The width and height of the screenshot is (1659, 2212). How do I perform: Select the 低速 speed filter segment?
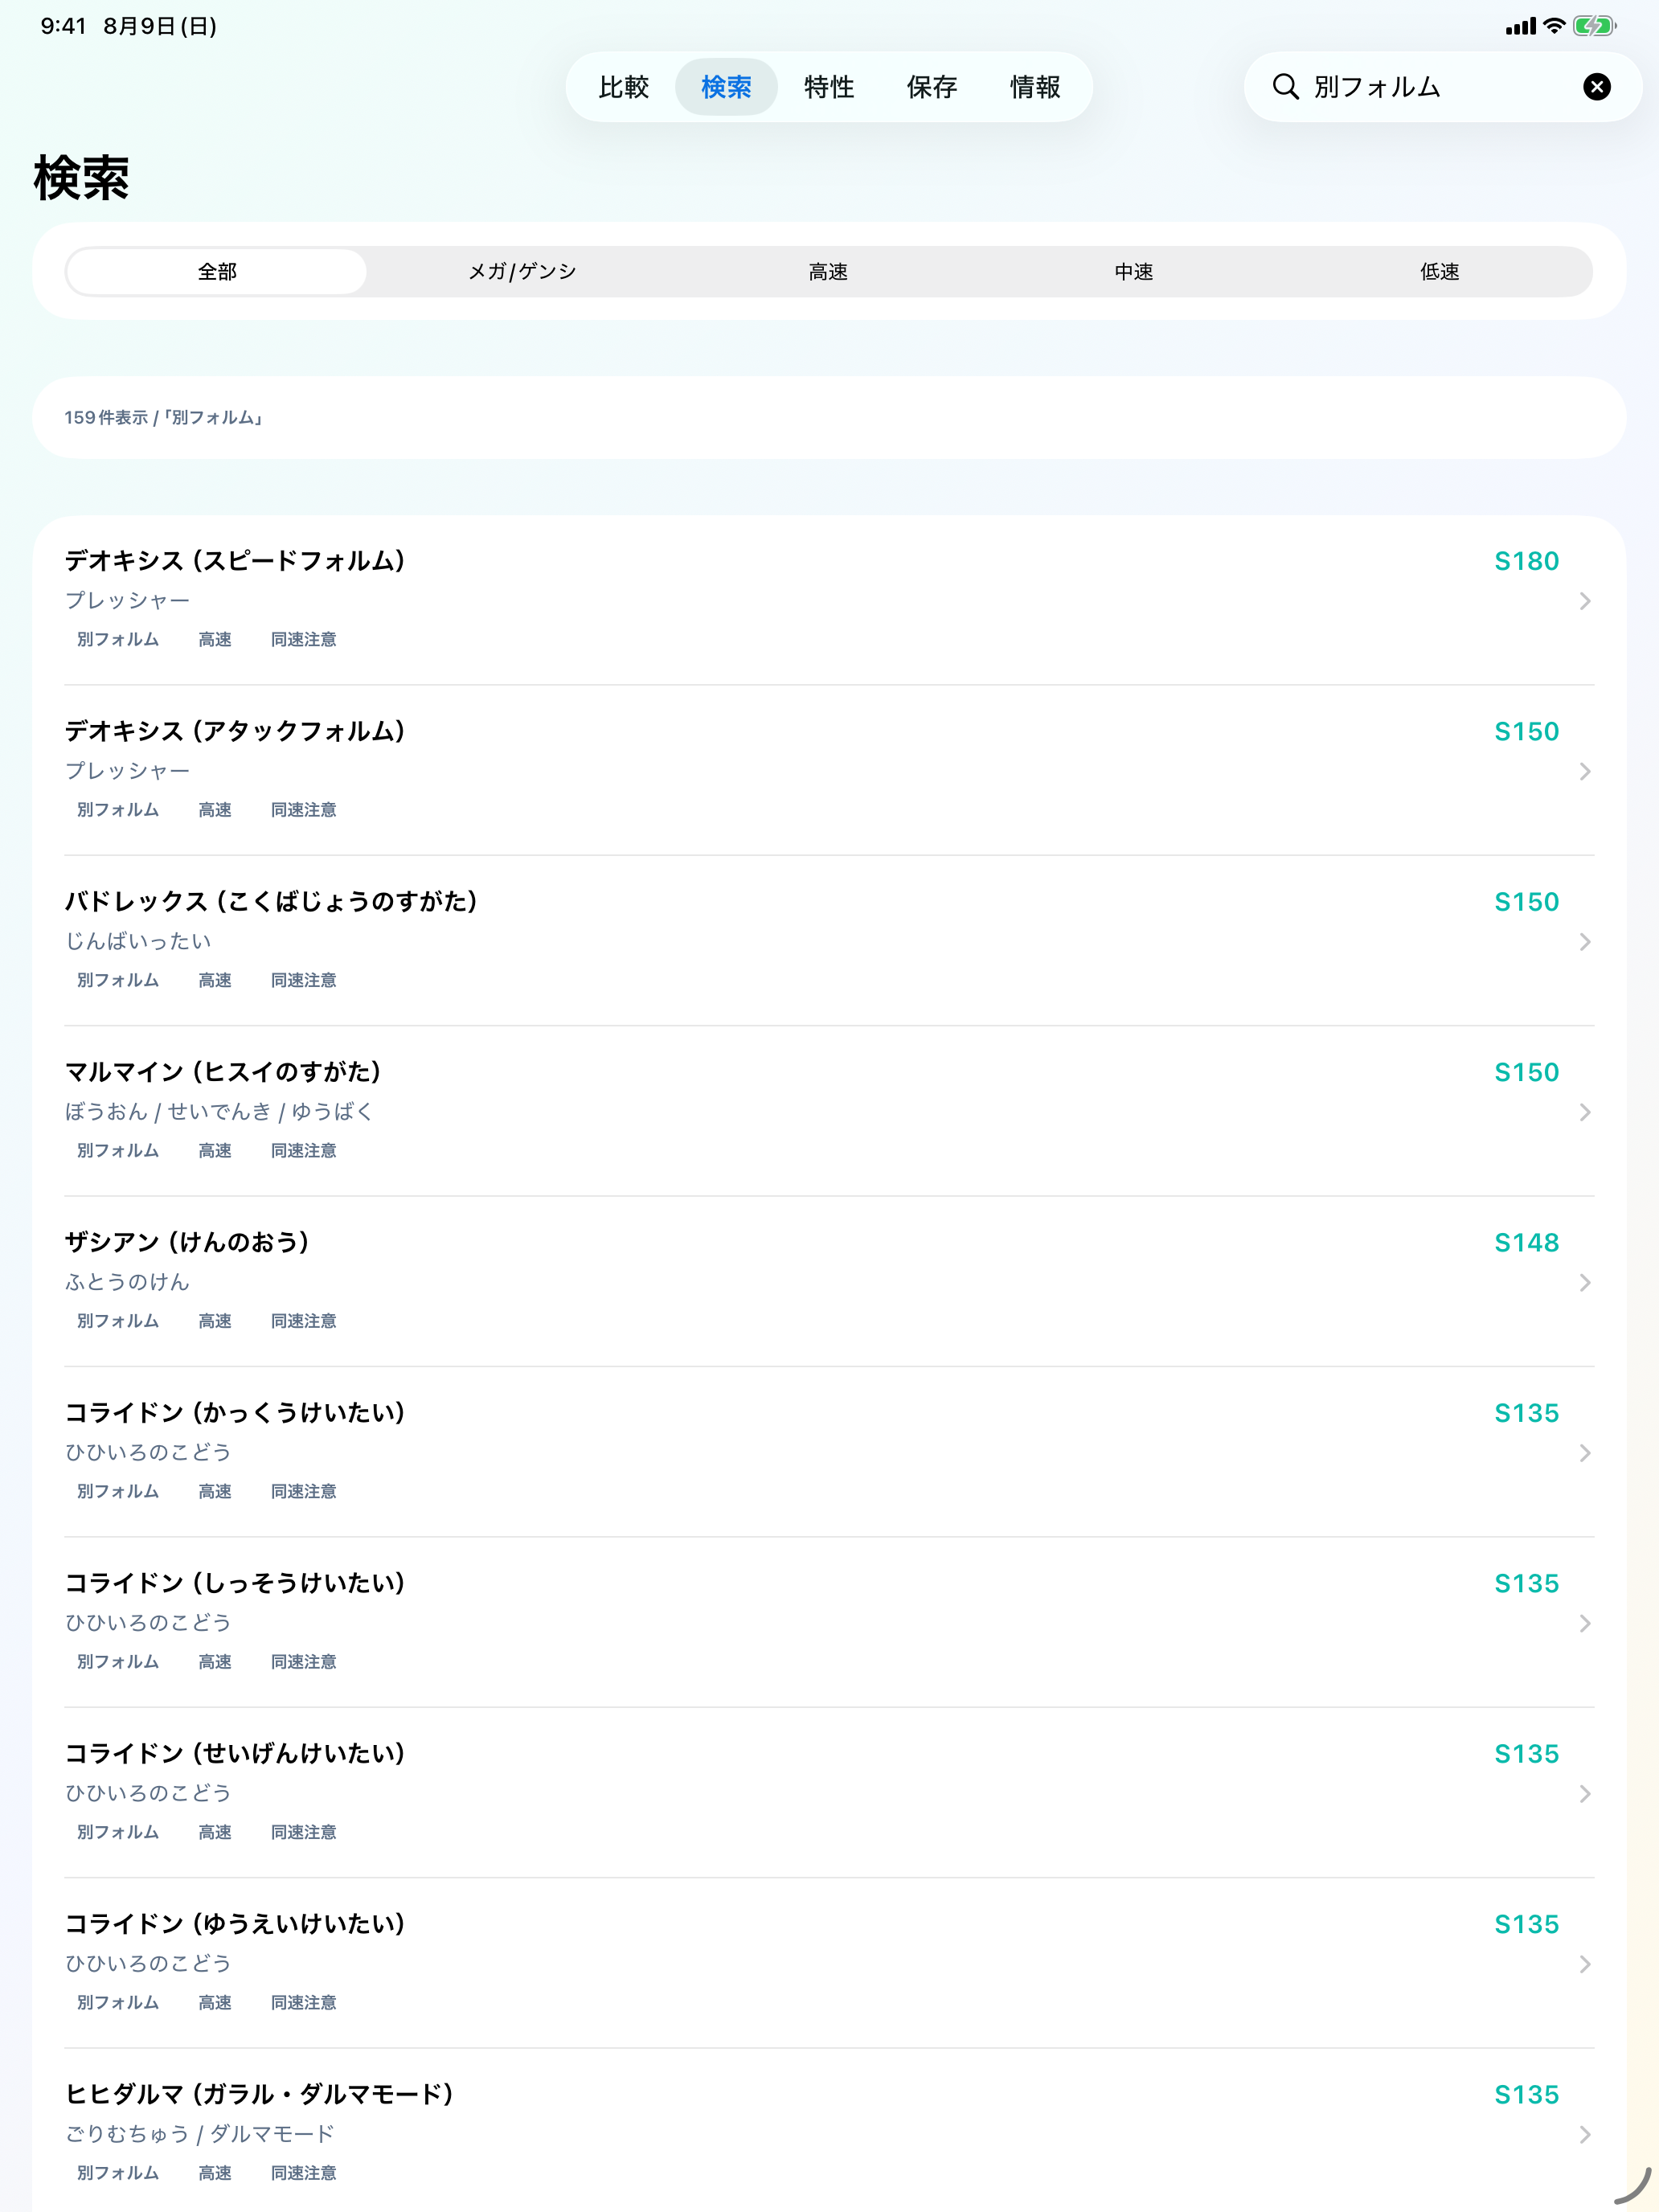click(x=1440, y=272)
